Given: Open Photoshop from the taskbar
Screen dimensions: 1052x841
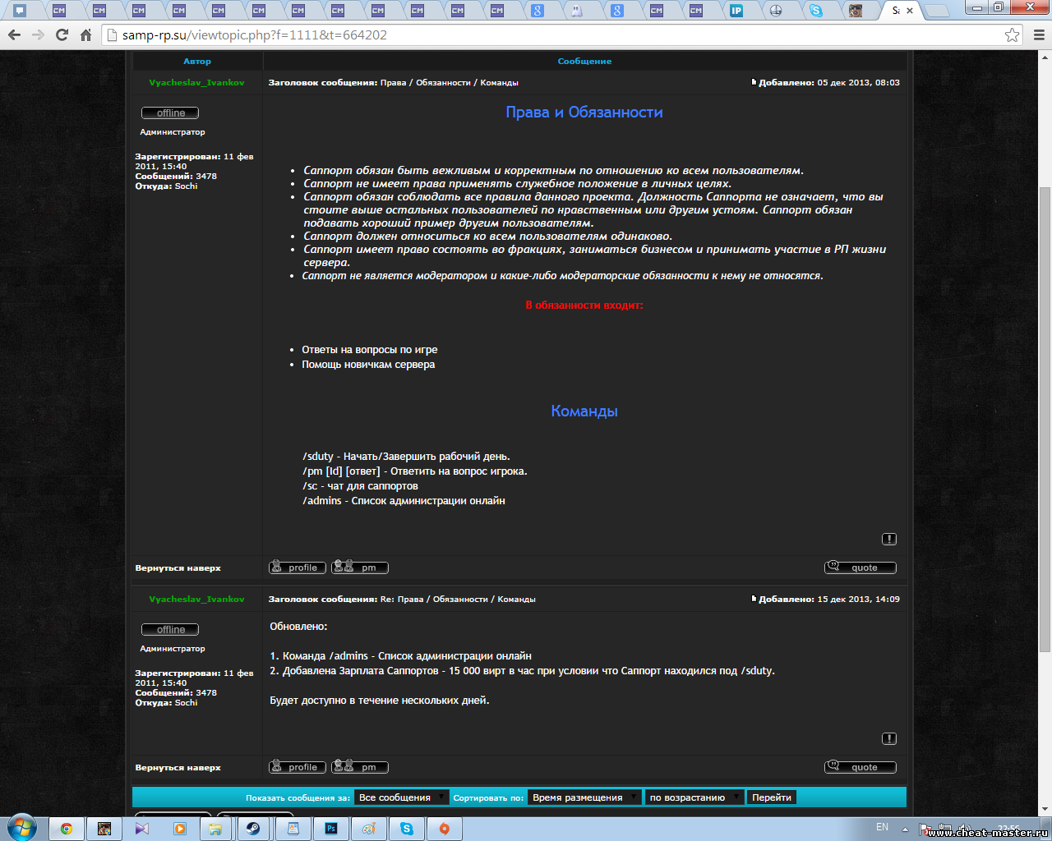Looking at the screenshot, I should [x=330, y=829].
